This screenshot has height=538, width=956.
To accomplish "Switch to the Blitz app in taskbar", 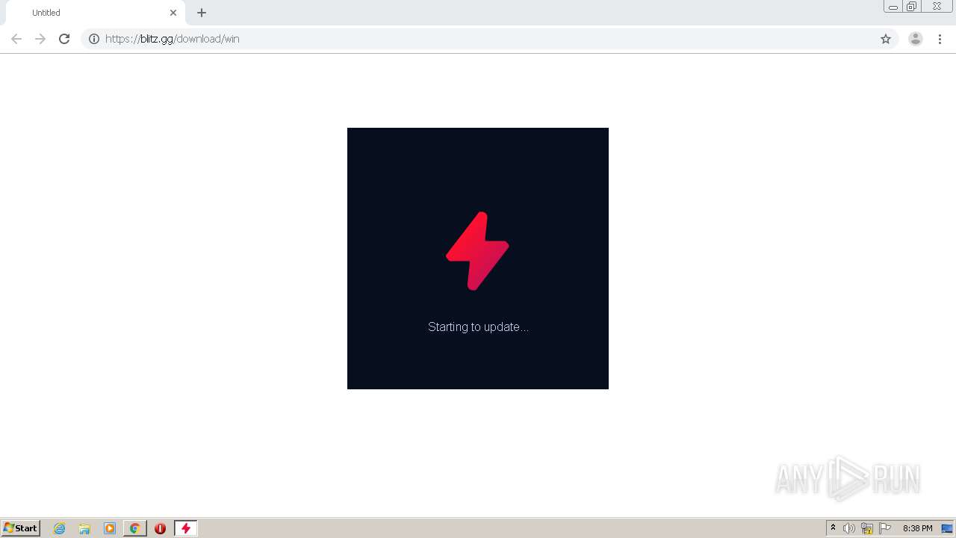I will point(186,528).
